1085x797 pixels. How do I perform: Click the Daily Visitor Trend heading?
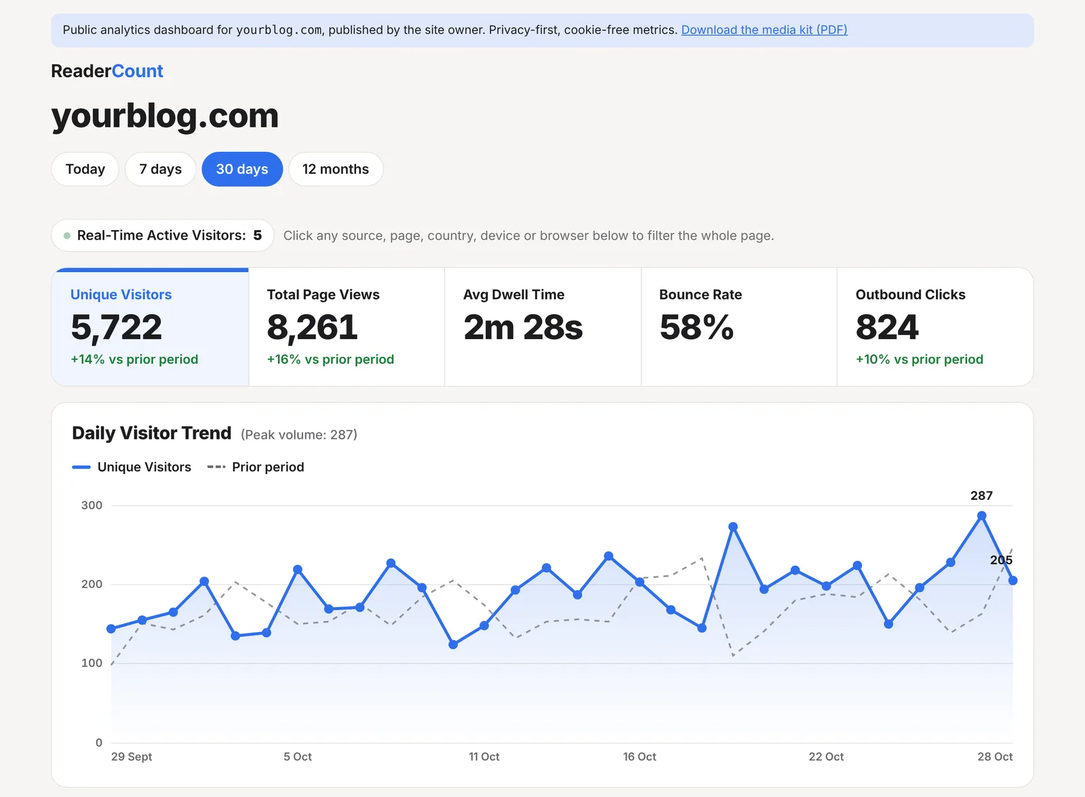pyautogui.click(x=152, y=433)
